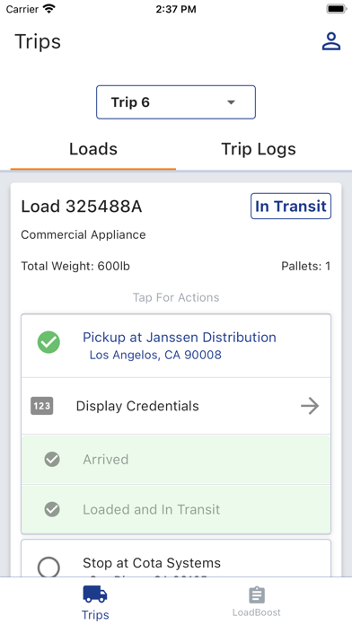352x625 pixels.
Task: Open the LoadBoost clipboard icon
Action: 257,595
